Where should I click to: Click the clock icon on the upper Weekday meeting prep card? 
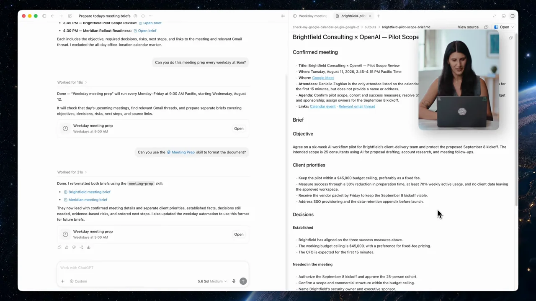tap(65, 129)
